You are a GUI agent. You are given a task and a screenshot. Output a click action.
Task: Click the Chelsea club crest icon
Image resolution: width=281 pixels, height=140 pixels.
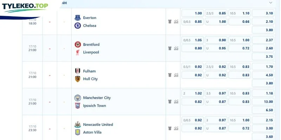[x=78, y=26]
